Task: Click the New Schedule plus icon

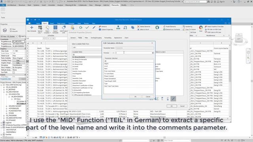Action: (32, 27)
